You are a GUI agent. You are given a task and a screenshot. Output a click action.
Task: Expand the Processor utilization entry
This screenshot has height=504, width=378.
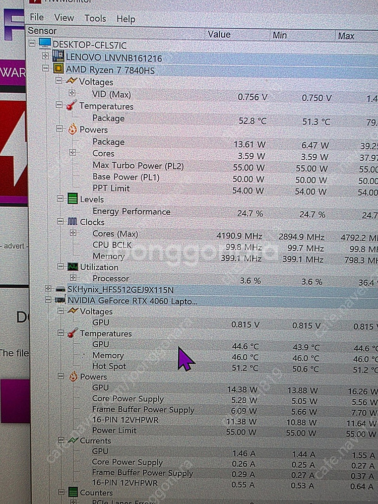click(73, 277)
